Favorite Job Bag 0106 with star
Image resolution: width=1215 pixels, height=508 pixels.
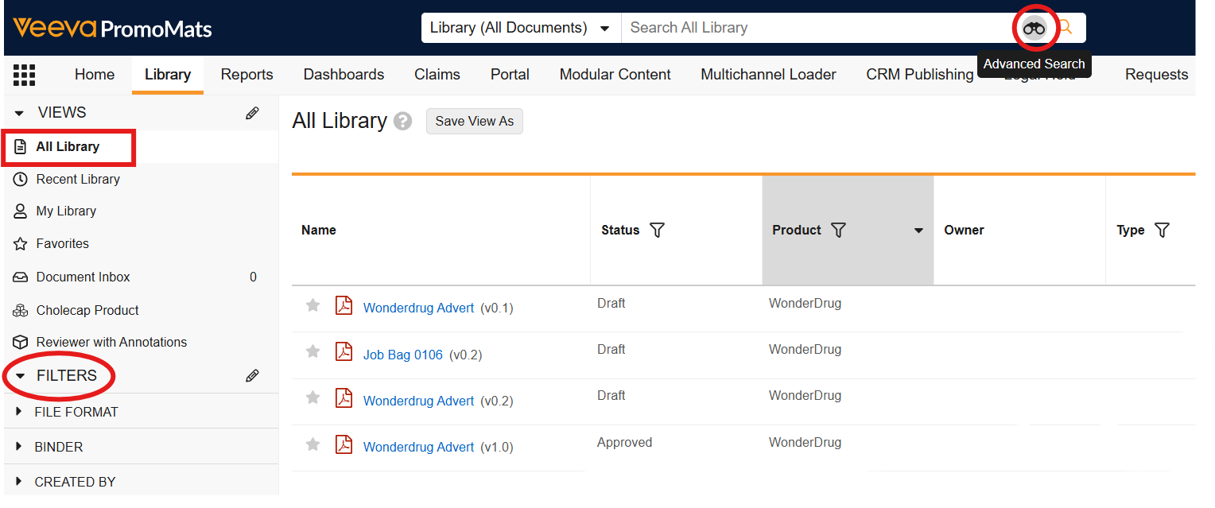tap(313, 351)
